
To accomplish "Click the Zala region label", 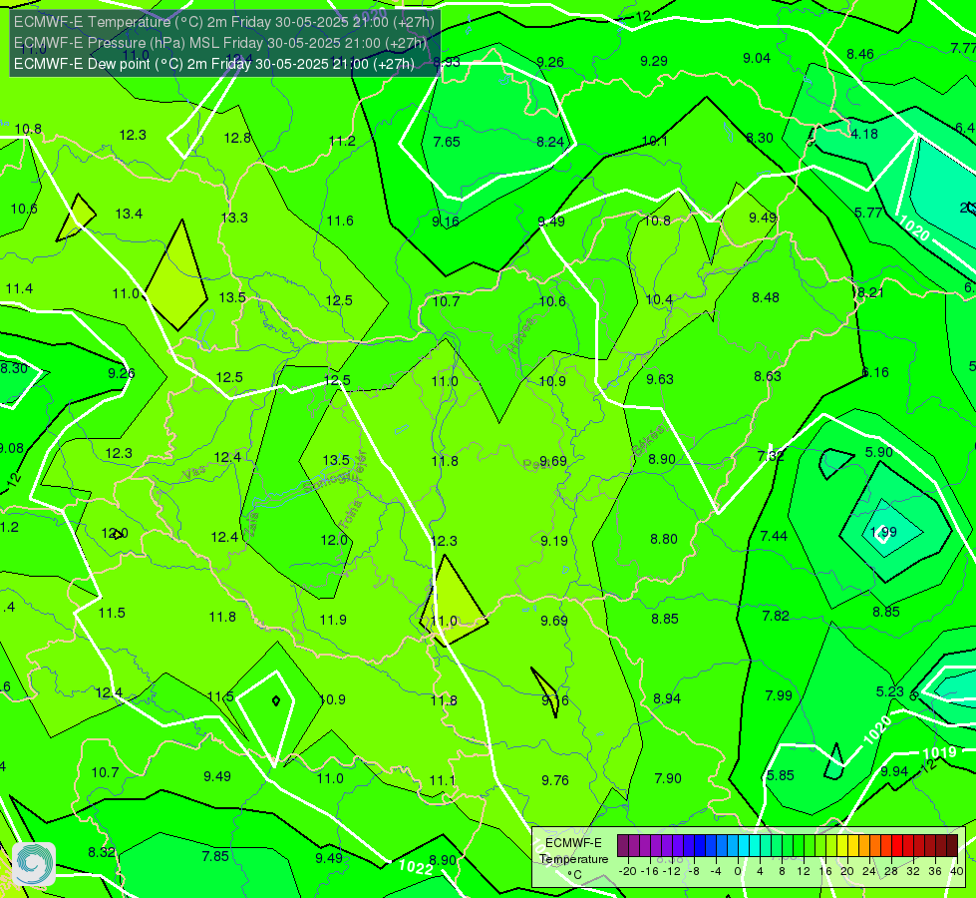I will 251,526.
